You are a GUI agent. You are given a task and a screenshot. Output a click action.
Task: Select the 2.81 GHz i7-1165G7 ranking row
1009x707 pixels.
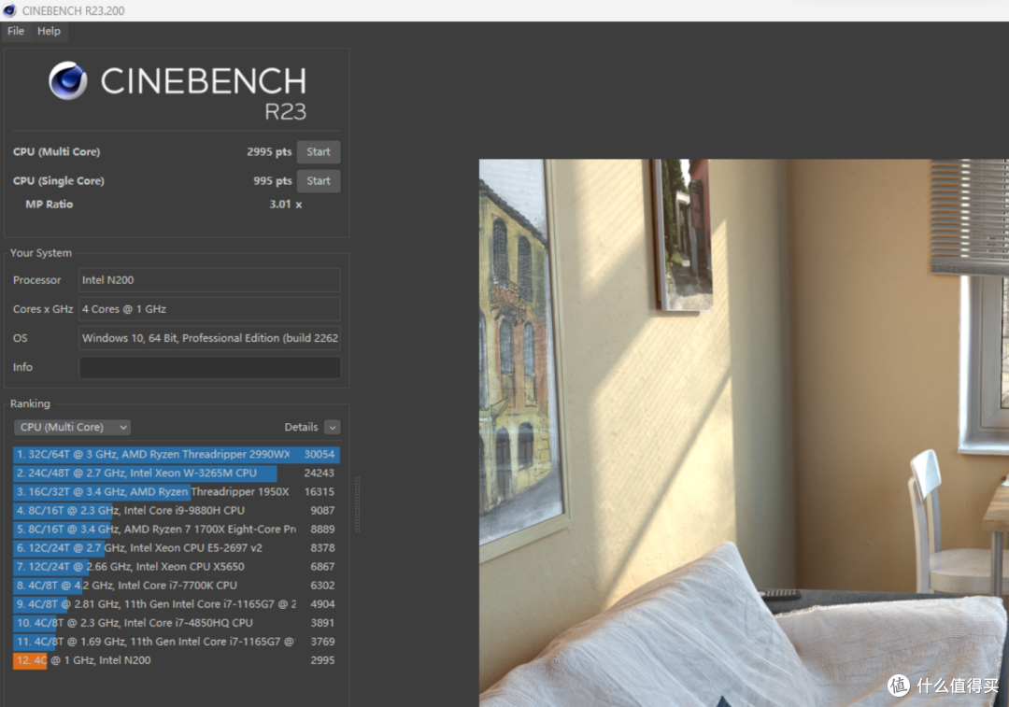click(177, 604)
